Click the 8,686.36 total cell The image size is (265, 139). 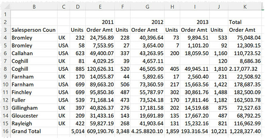point(245,61)
